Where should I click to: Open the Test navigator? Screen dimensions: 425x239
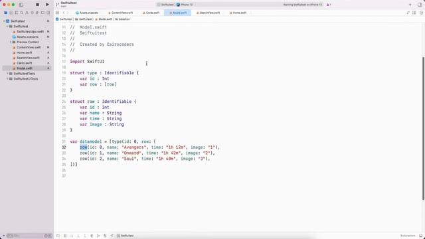33,13
